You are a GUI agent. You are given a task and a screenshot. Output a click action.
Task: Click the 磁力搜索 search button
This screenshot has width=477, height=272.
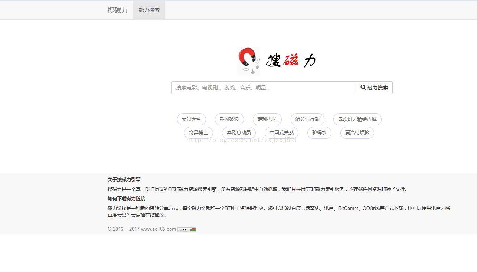click(374, 88)
